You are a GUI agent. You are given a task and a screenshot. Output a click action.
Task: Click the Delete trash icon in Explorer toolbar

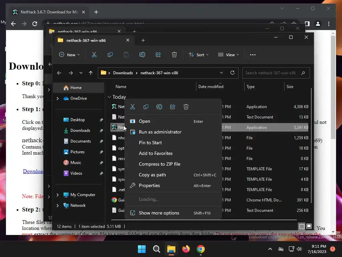(x=174, y=55)
